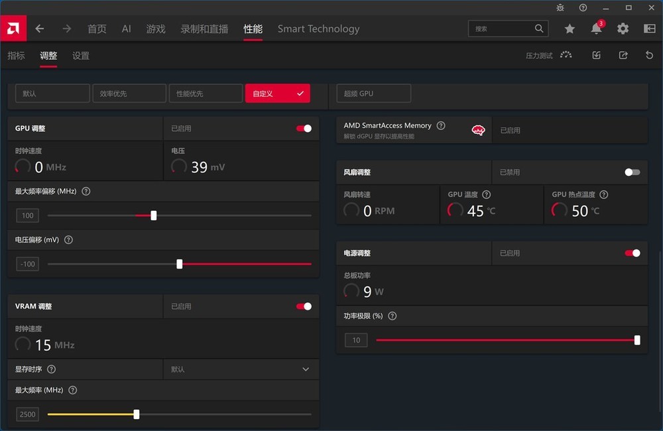Image resolution: width=663 pixels, height=431 pixels.
Task: Show help for 电压偏移 (mV)
Action: click(x=68, y=240)
